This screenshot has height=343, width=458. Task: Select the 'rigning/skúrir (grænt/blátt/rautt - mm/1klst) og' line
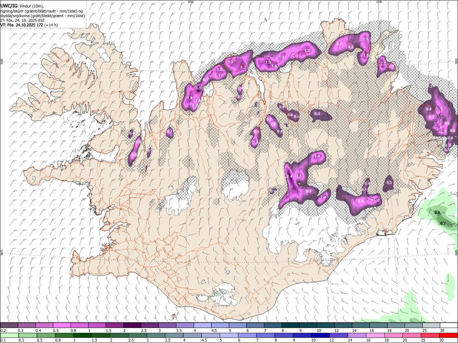point(42,11)
